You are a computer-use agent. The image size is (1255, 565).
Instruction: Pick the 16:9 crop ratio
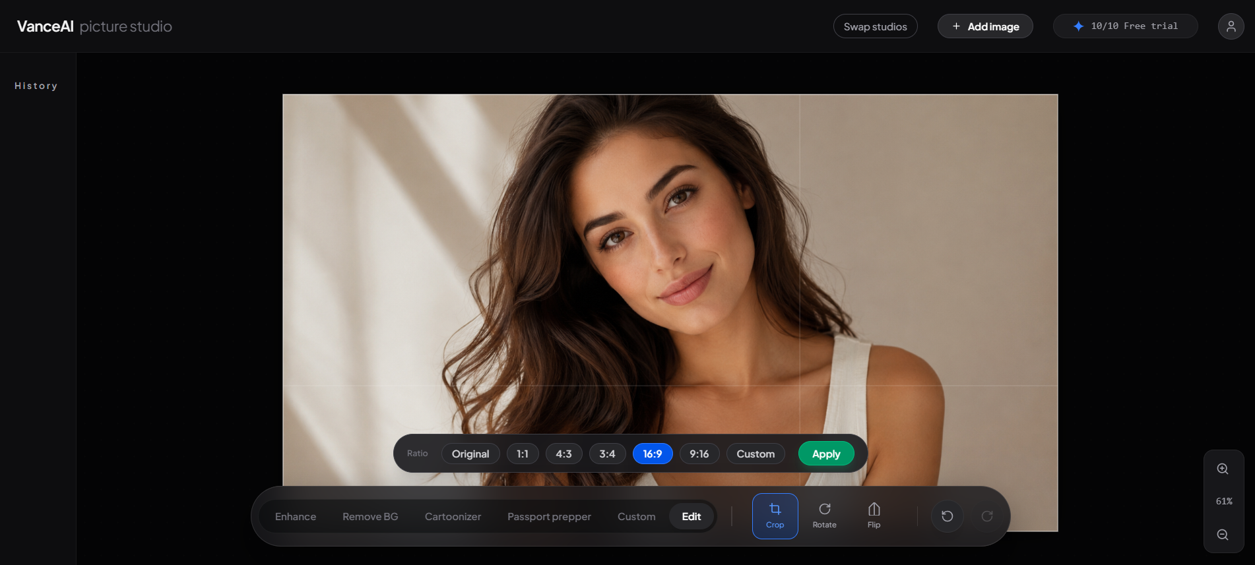653,454
